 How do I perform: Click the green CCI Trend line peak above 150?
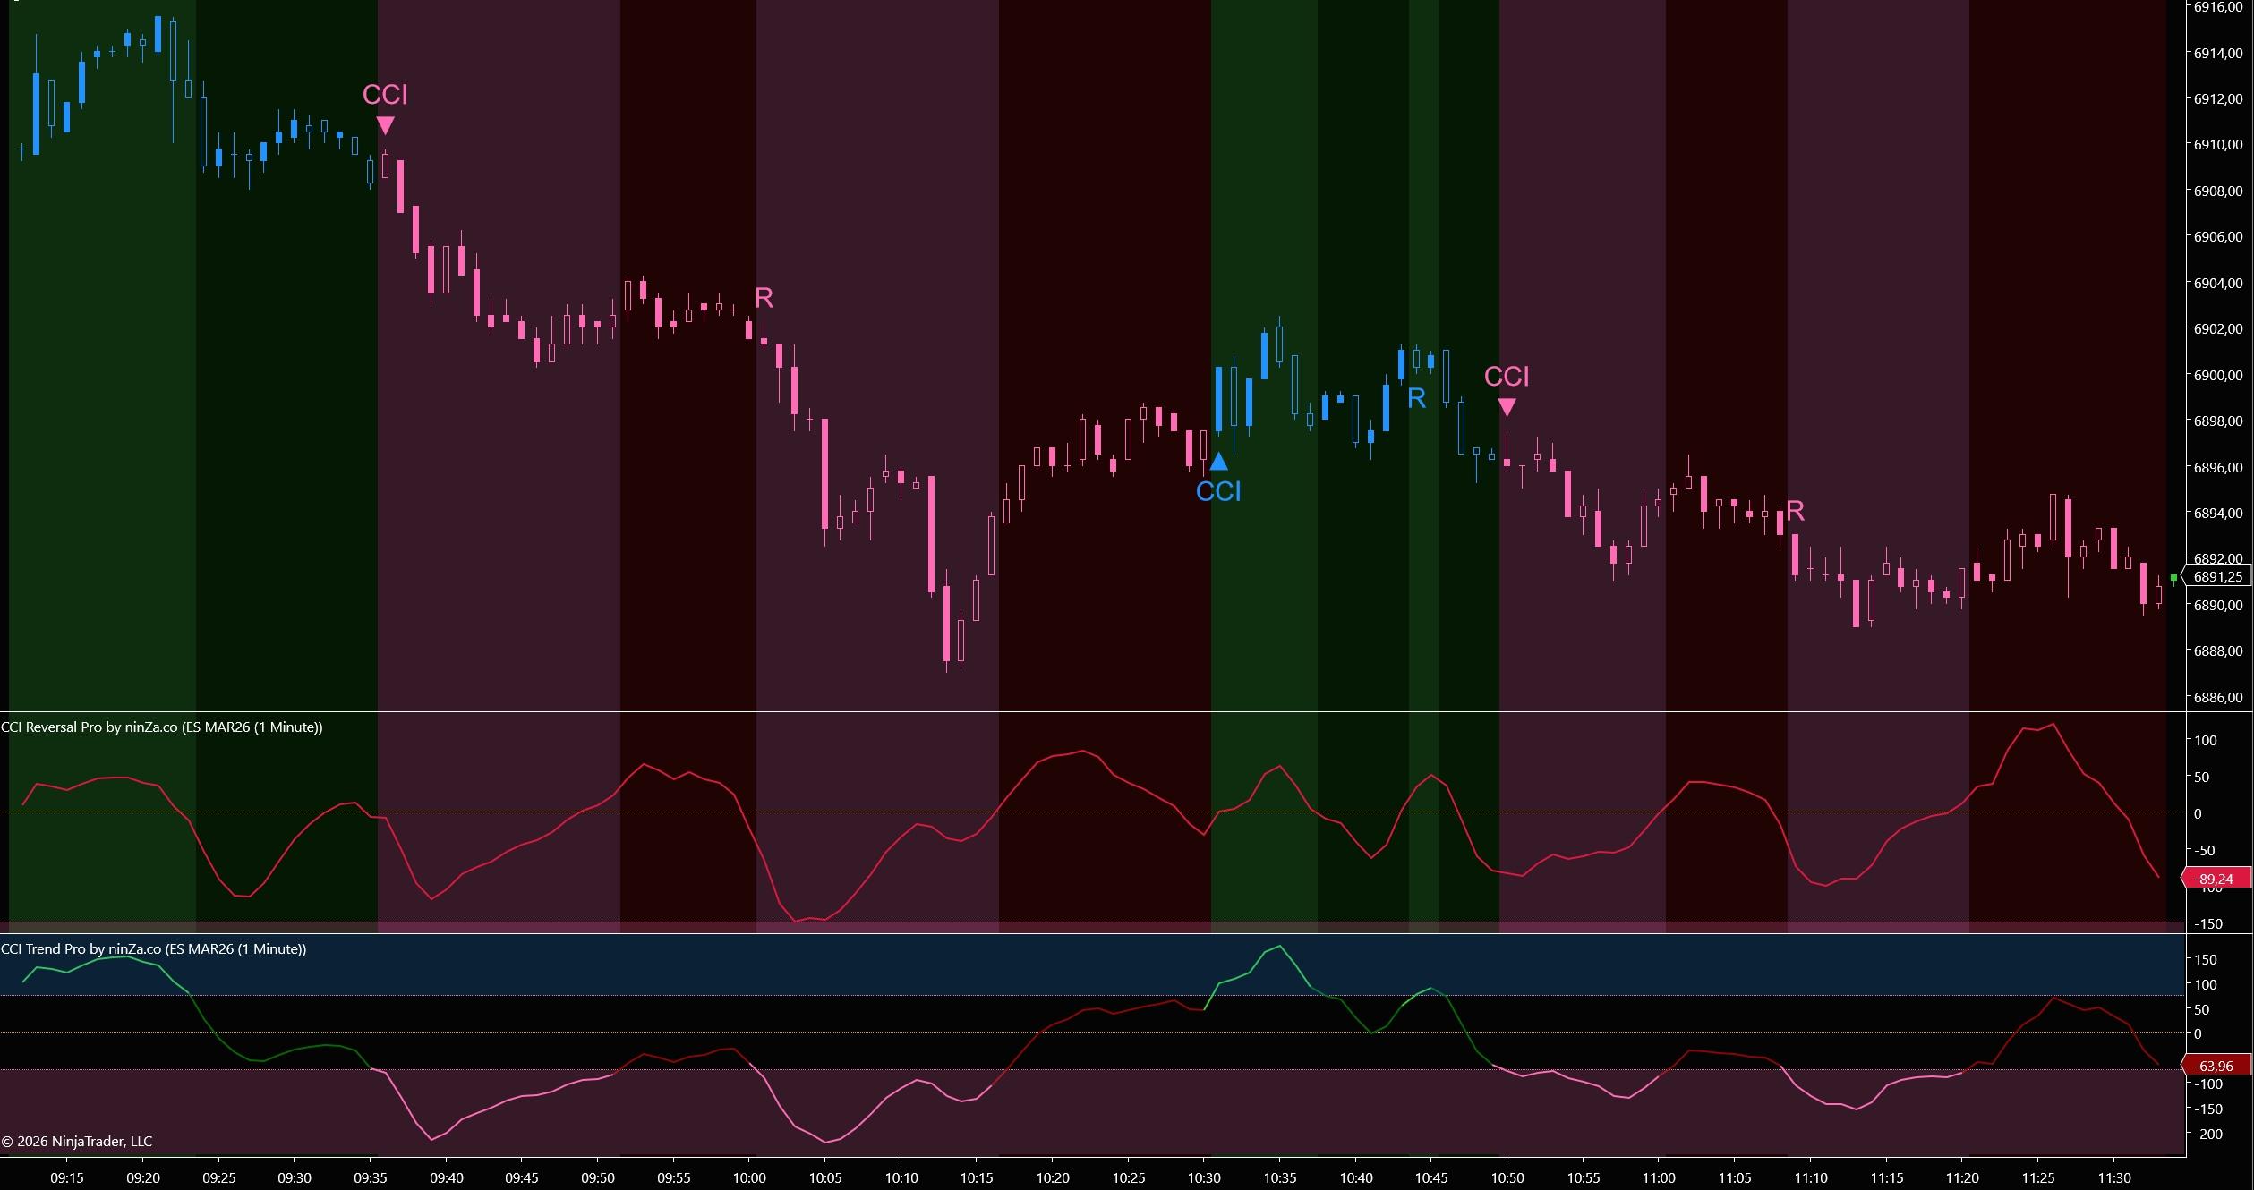point(1279,946)
